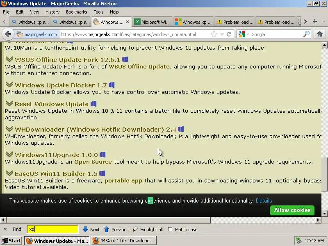Click the horizontal scrollbar thumb
The width and height of the screenshot is (328, 246).
pyautogui.click(x=108, y=220)
